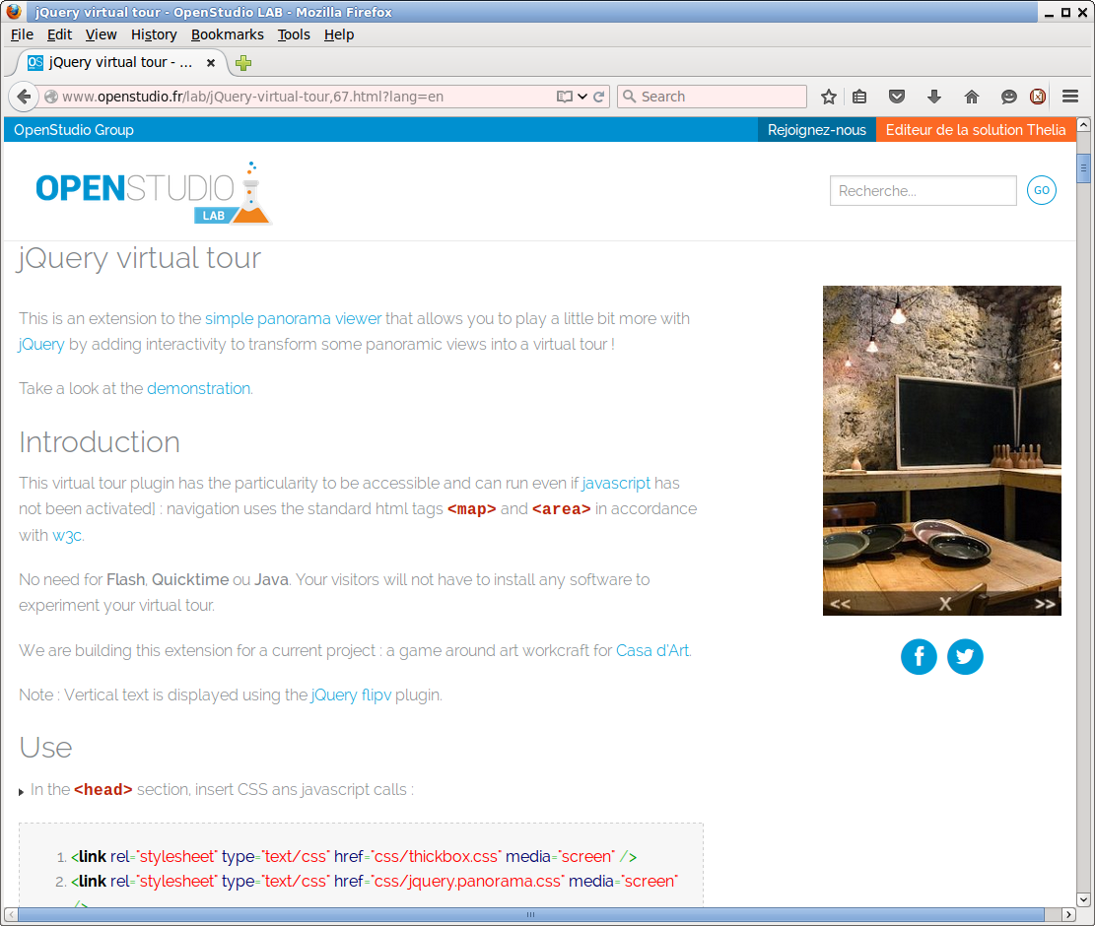Click the horizontal scrollbar right arrow
This screenshot has width=1095, height=926.
coord(1068,914)
